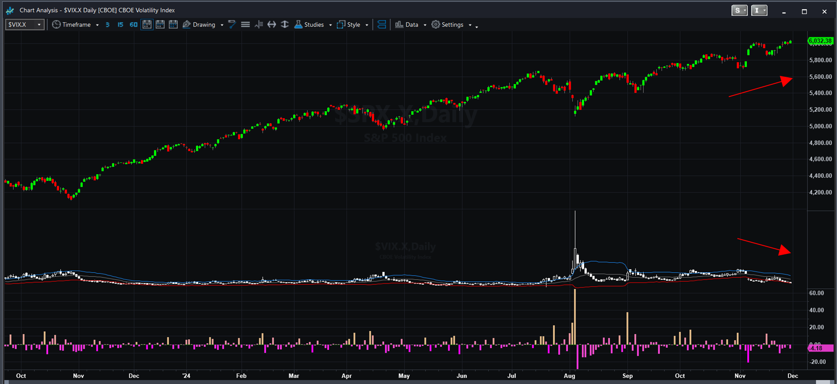Click the vertical line pointer toolbar icon
This screenshot has width=837, height=384.
point(259,24)
